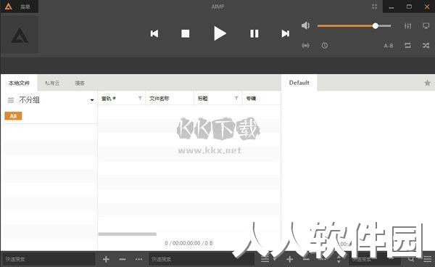The height and width of the screenshot is (267, 435).
Task: Pause the current track
Action: 254,33
